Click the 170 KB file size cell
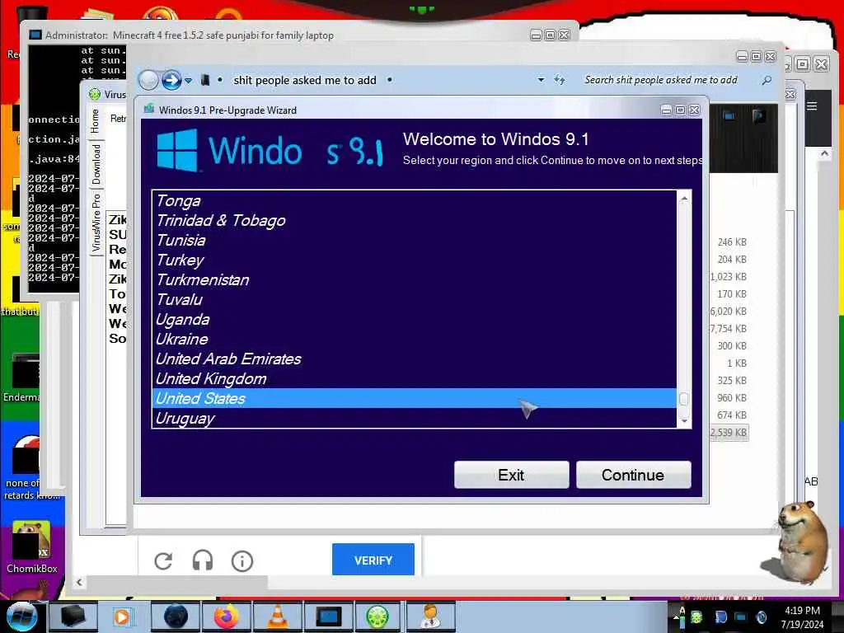 click(732, 294)
